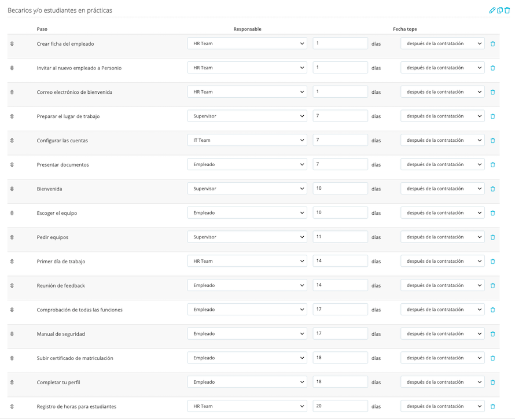
Task: Click drag handle of 'Bienvenida' row
Action: tap(12, 189)
